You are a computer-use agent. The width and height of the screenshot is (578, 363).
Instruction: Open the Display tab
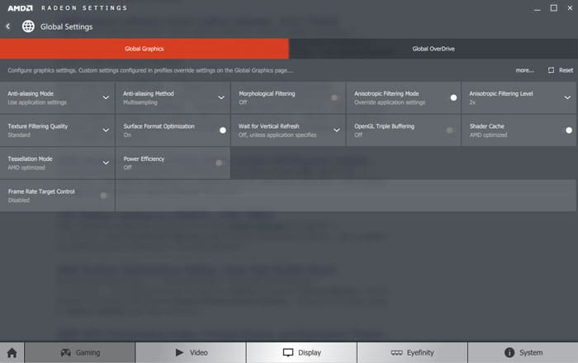point(301,352)
